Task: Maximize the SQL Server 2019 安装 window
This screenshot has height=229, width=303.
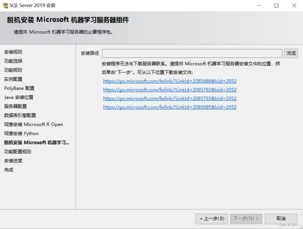Action: pyautogui.click(x=276, y=5)
